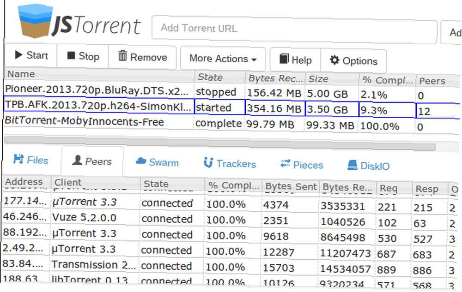
Task: Sort torrents by Bytes Rec... column
Action: pos(275,78)
